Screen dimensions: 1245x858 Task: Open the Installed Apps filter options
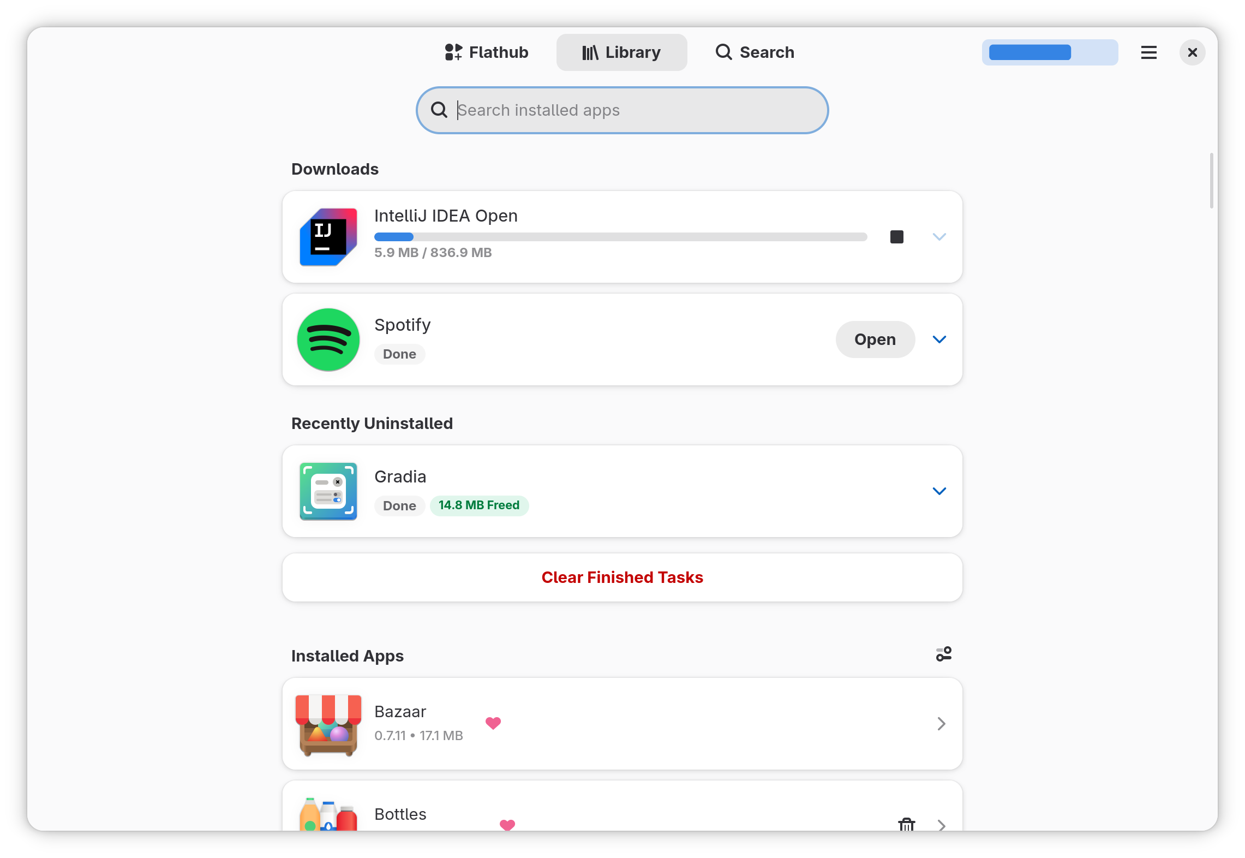point(943,654)
